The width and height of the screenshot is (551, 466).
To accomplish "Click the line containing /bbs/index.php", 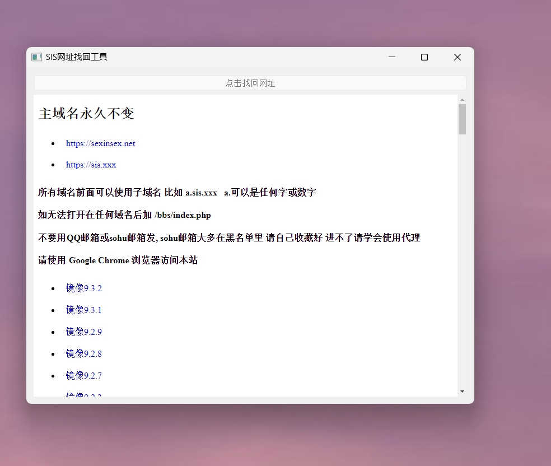I will 124,215.
